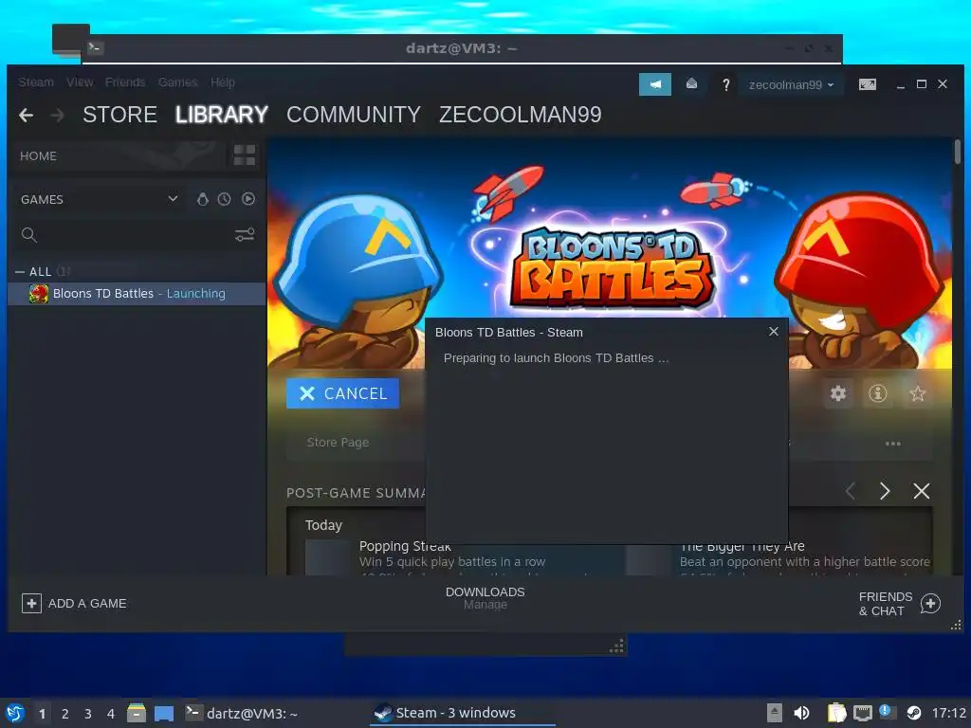971x728 pixels.
Task: Click the library search magnifier icon
Action: [29, 235]
